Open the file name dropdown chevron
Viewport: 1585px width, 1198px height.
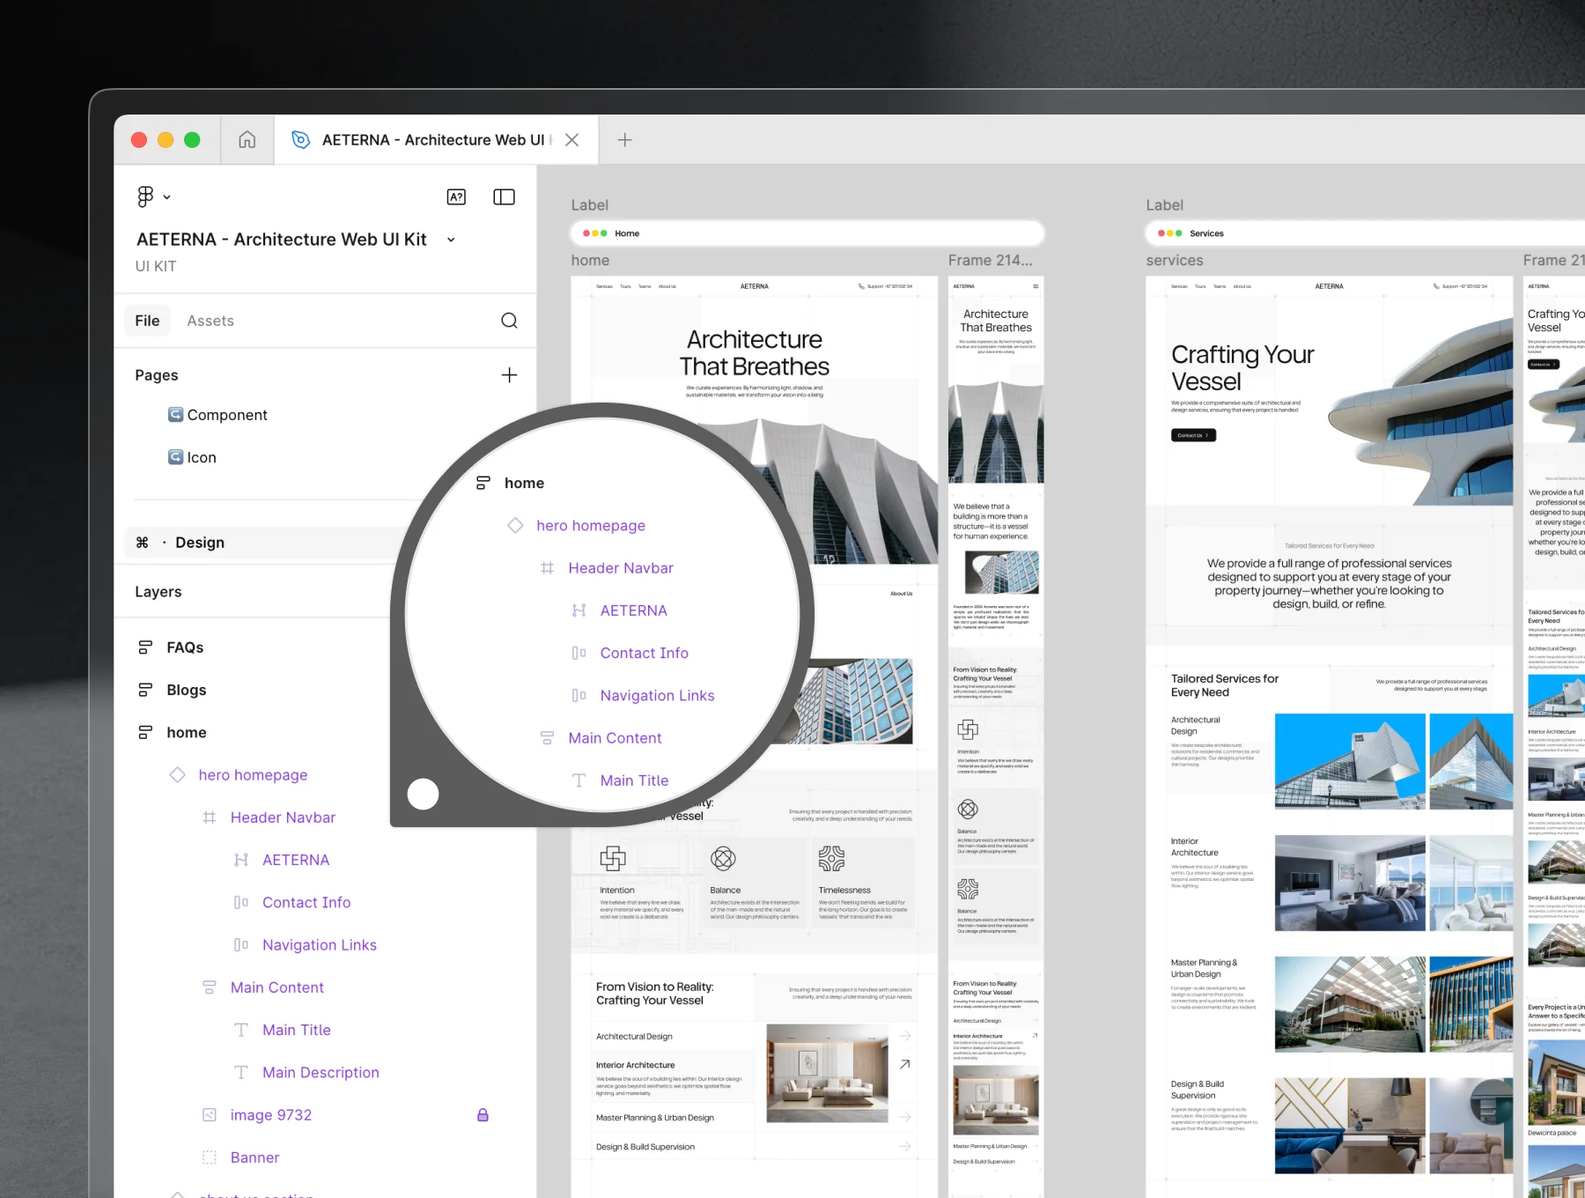(451, 240)
